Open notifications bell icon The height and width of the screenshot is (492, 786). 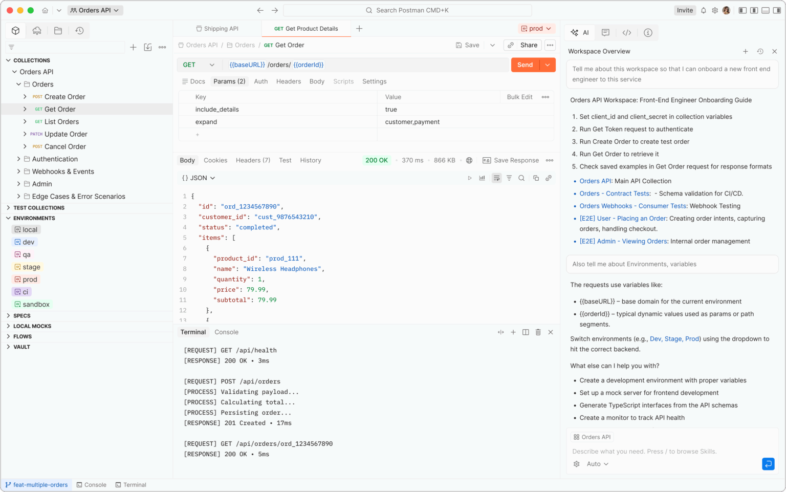click(704, 10)
